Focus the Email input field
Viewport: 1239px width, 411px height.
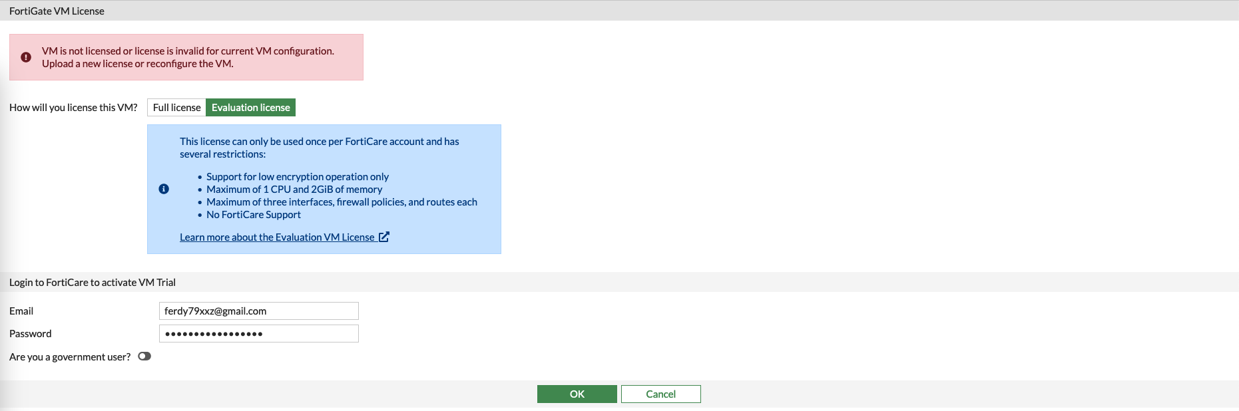[x=258, y=311]
